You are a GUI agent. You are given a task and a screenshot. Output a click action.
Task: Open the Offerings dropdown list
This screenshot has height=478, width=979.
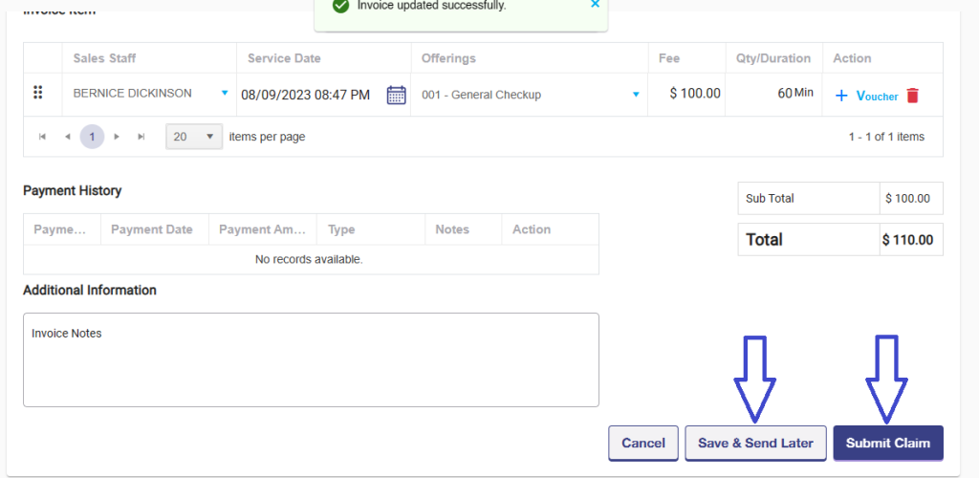636,95
